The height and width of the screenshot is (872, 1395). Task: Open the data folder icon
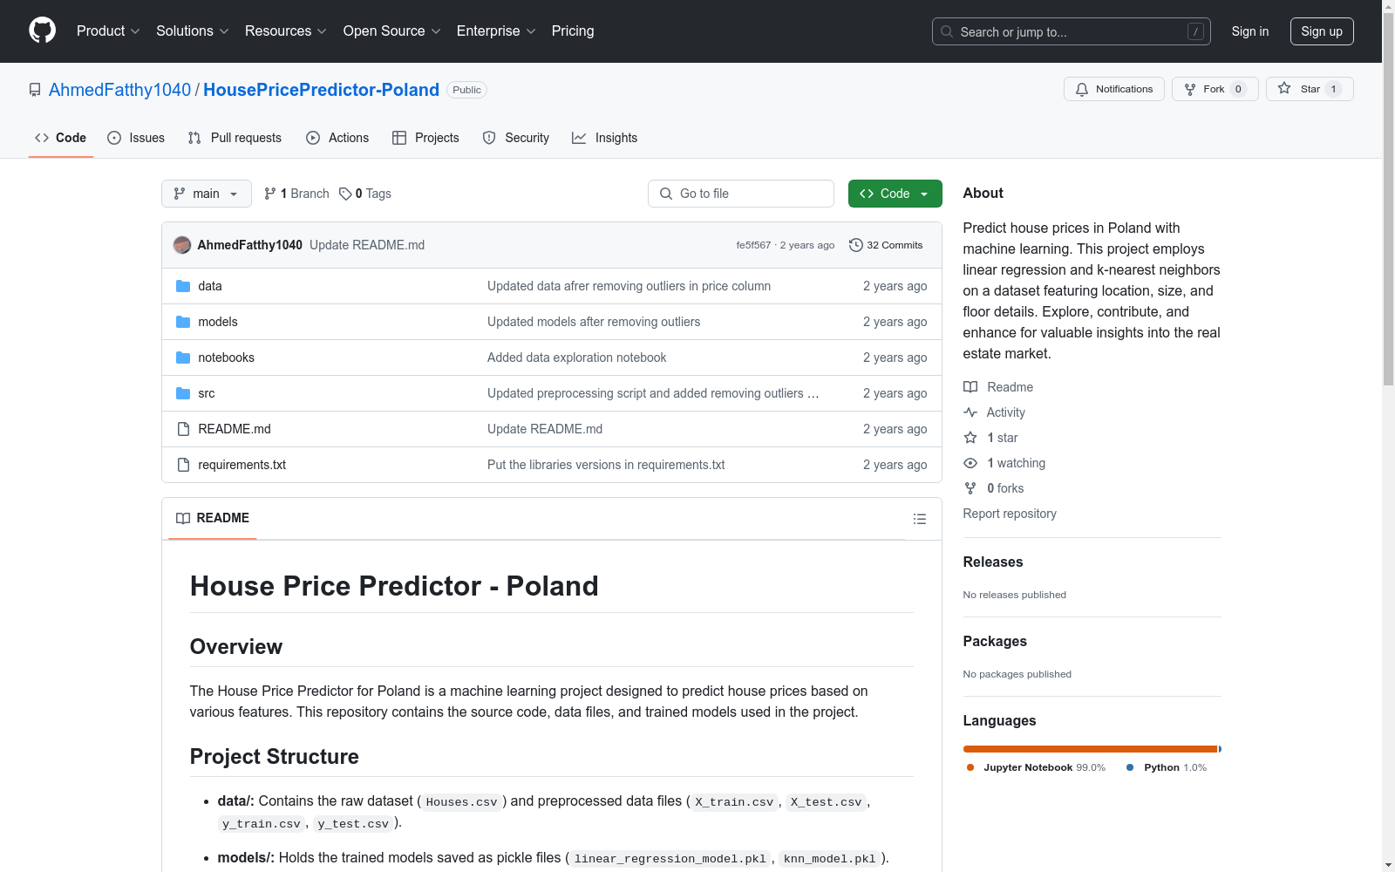(x=183, y=286)
